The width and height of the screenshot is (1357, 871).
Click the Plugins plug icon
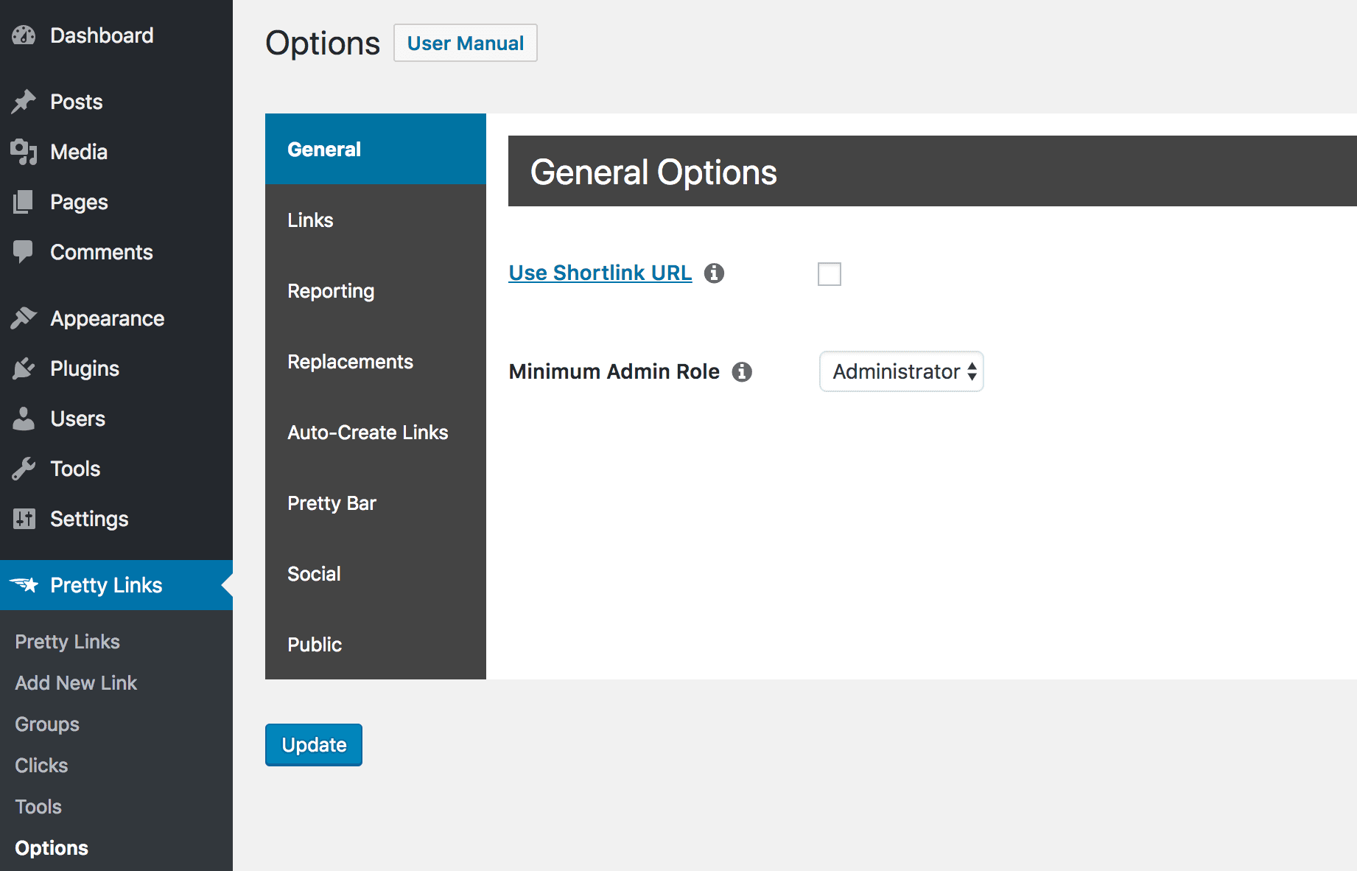tap(24, 368)
